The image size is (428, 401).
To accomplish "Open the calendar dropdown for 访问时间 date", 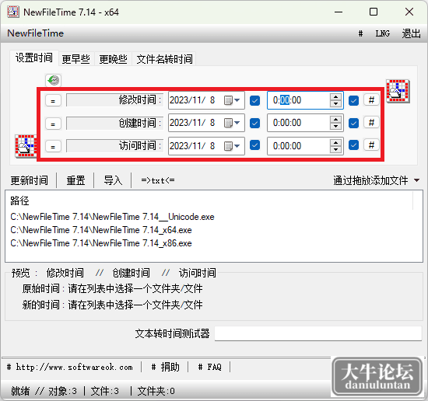I will 232,146.
